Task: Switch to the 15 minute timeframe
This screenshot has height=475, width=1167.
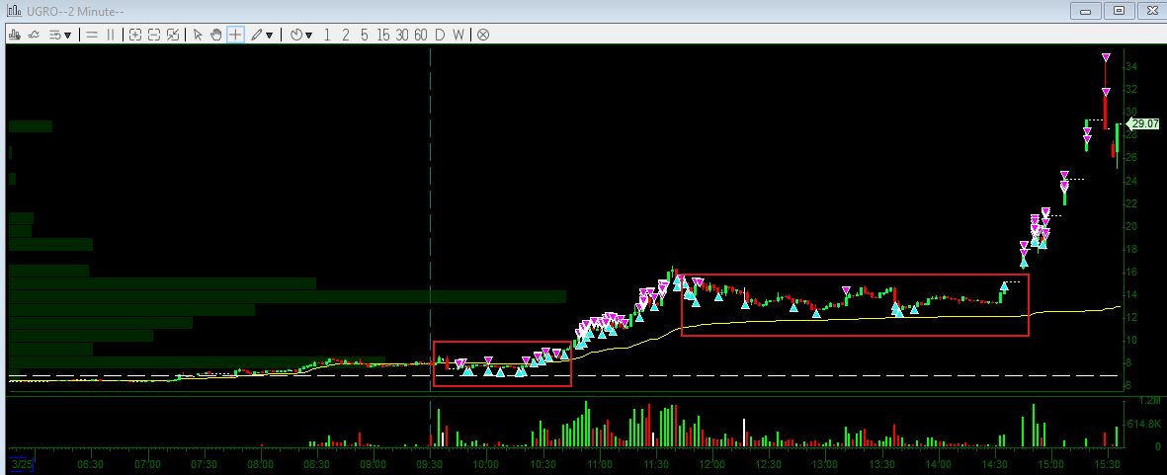Action: (382, 35)
